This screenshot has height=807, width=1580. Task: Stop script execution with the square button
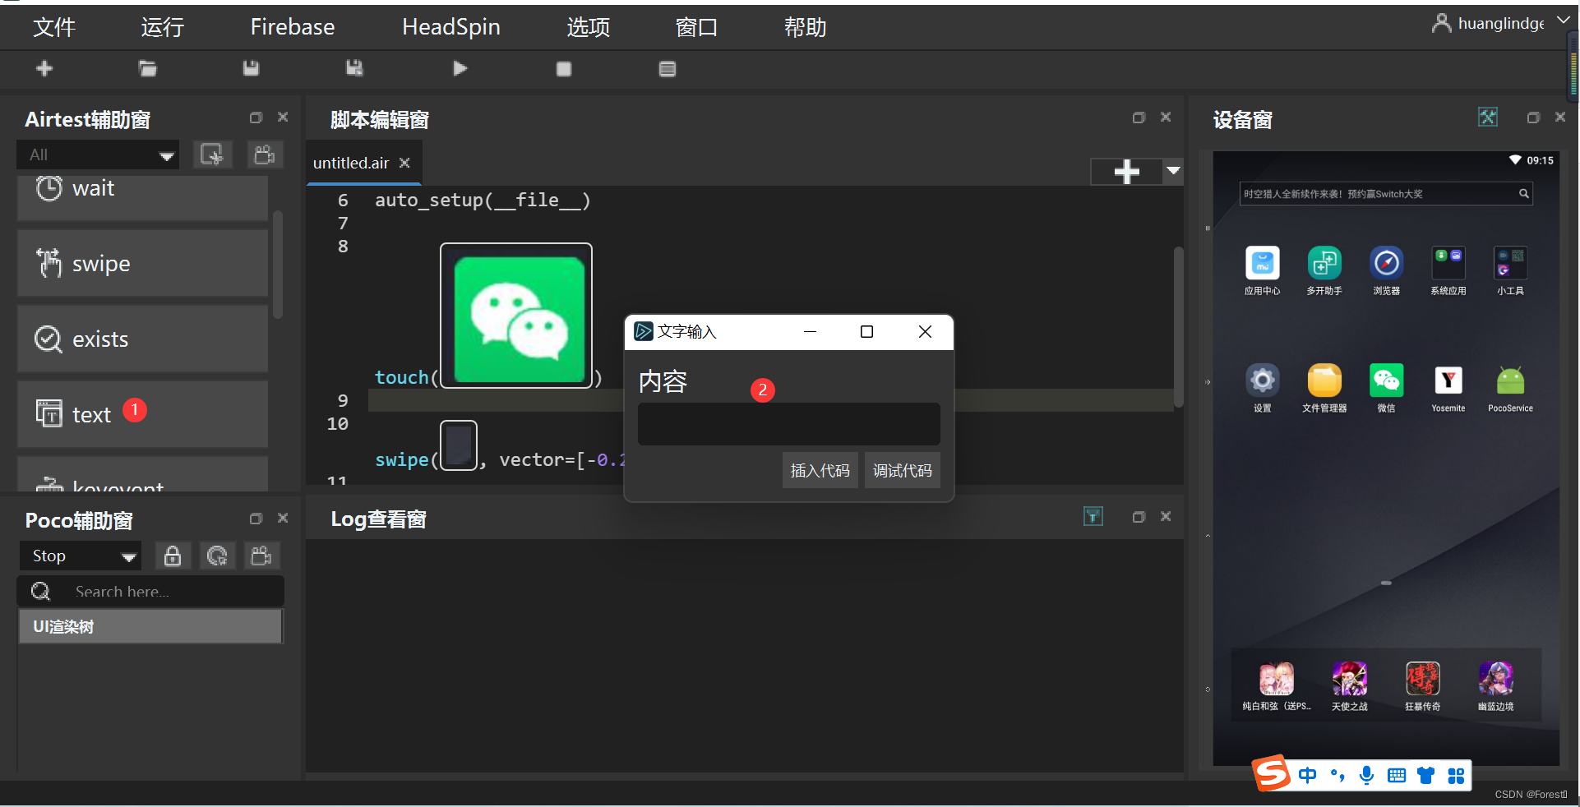pos(564,69)
